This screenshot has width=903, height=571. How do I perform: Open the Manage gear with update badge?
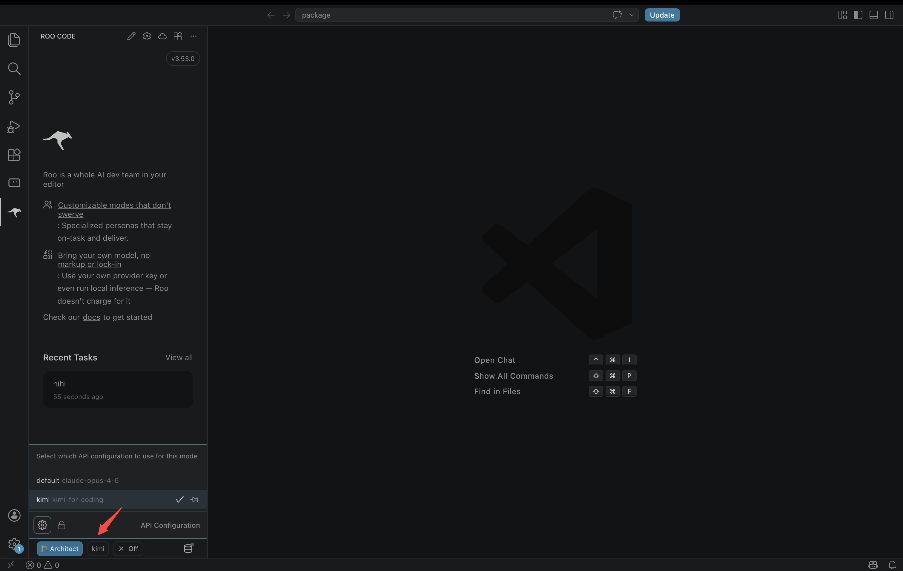pyautogui.click(x=15, y=545)
